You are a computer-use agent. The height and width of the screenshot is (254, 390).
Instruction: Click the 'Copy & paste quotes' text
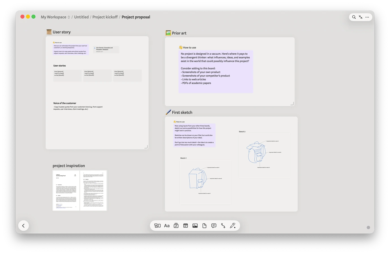(x=78, y=108)
